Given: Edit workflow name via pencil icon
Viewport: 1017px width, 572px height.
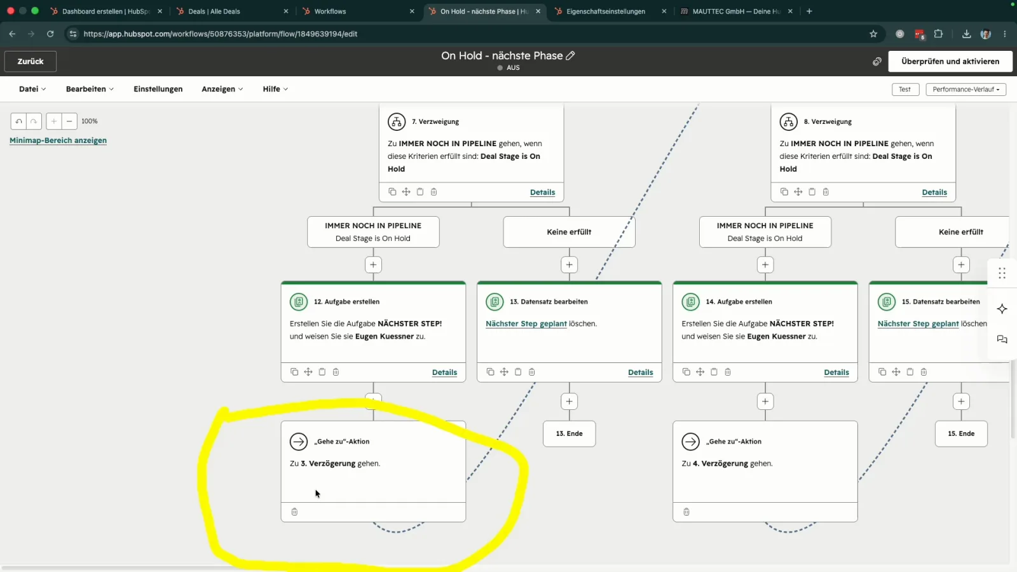Looking at the screenshot, I should [x=570, y=55].
